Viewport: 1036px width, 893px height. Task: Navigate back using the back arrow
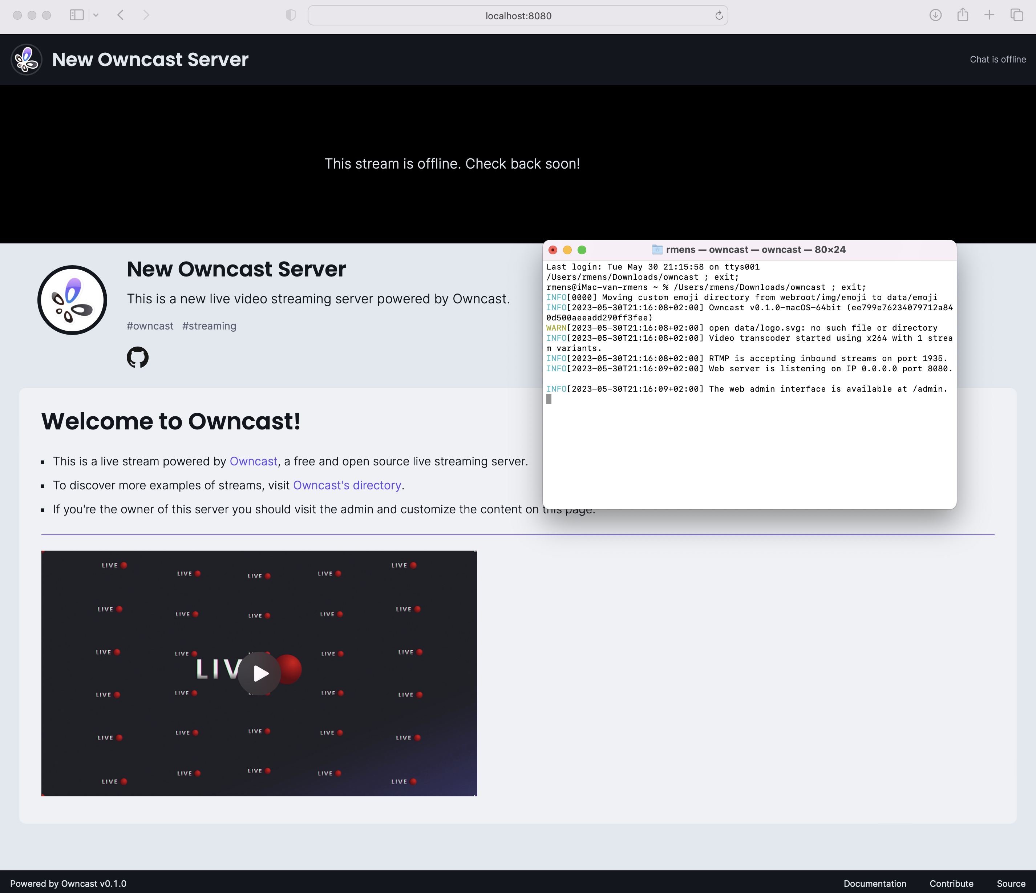tap(121, 15)
